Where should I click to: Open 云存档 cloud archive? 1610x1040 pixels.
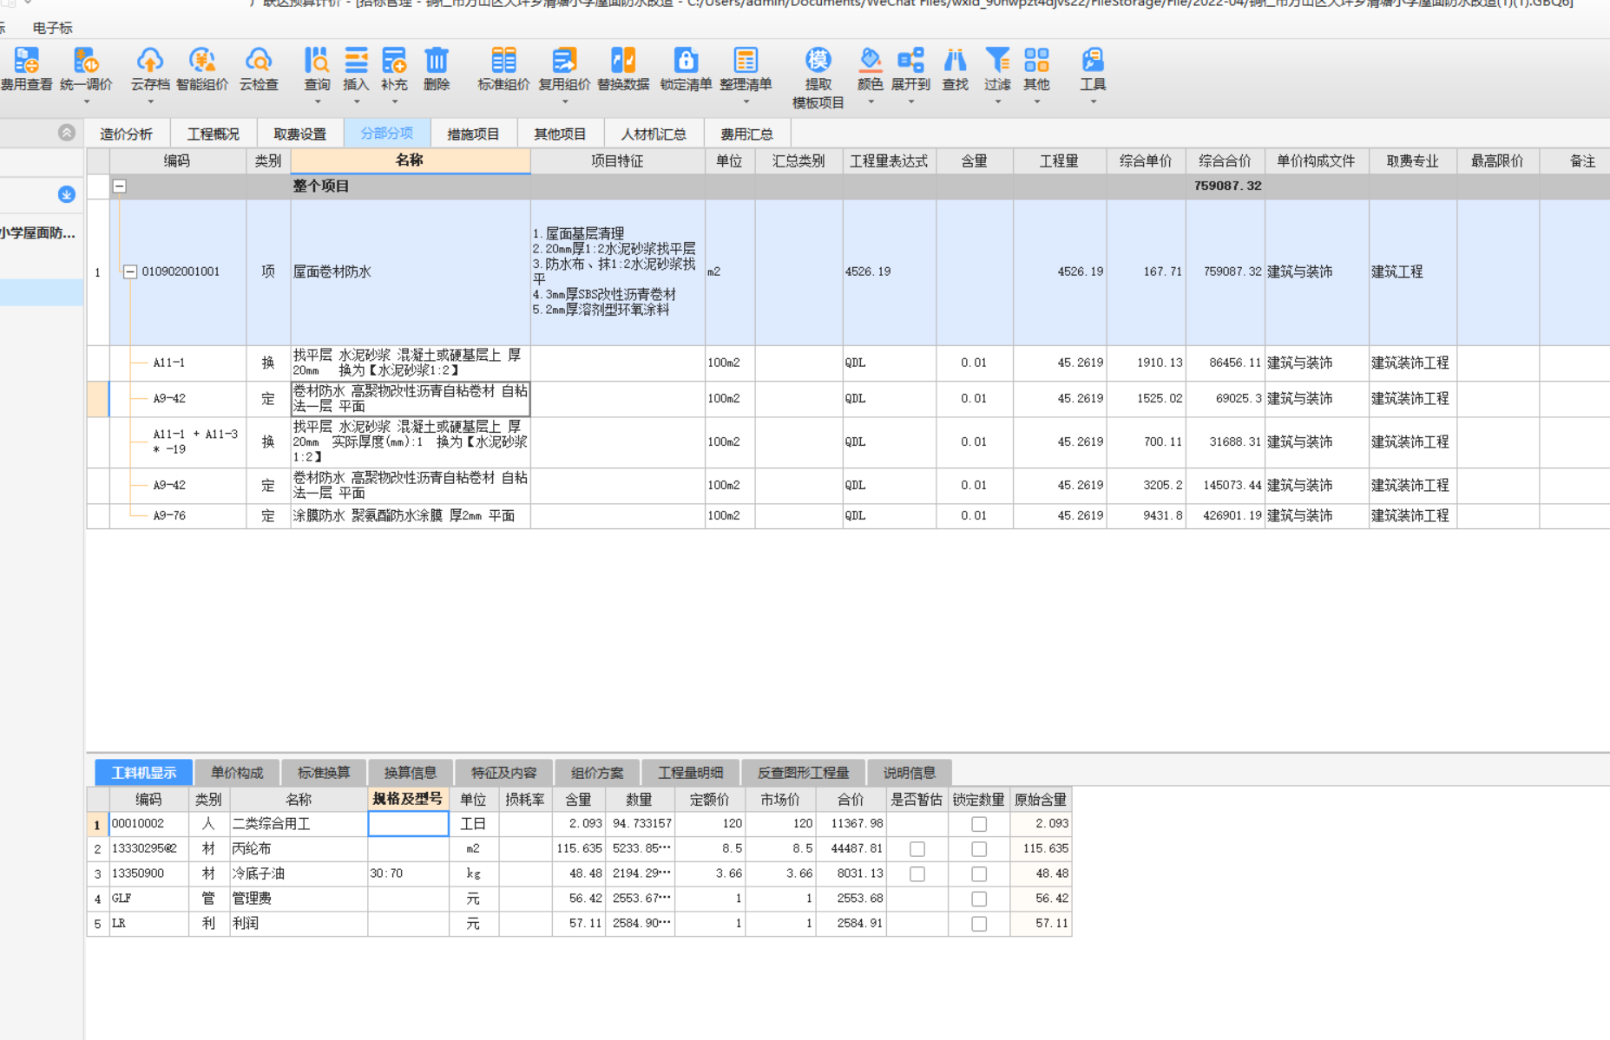click(150, 69)
